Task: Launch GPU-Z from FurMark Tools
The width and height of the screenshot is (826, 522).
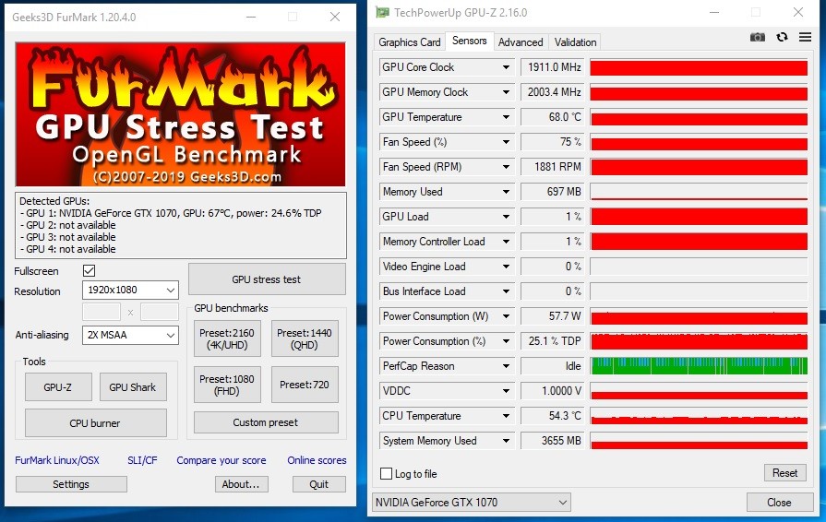Action: [58, 387]
